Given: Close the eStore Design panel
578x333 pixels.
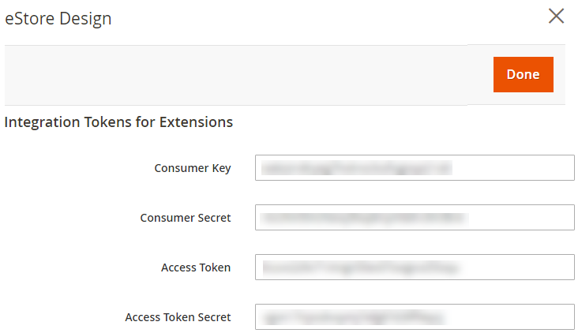Looking at the screenshot, I should click(557, 17).
